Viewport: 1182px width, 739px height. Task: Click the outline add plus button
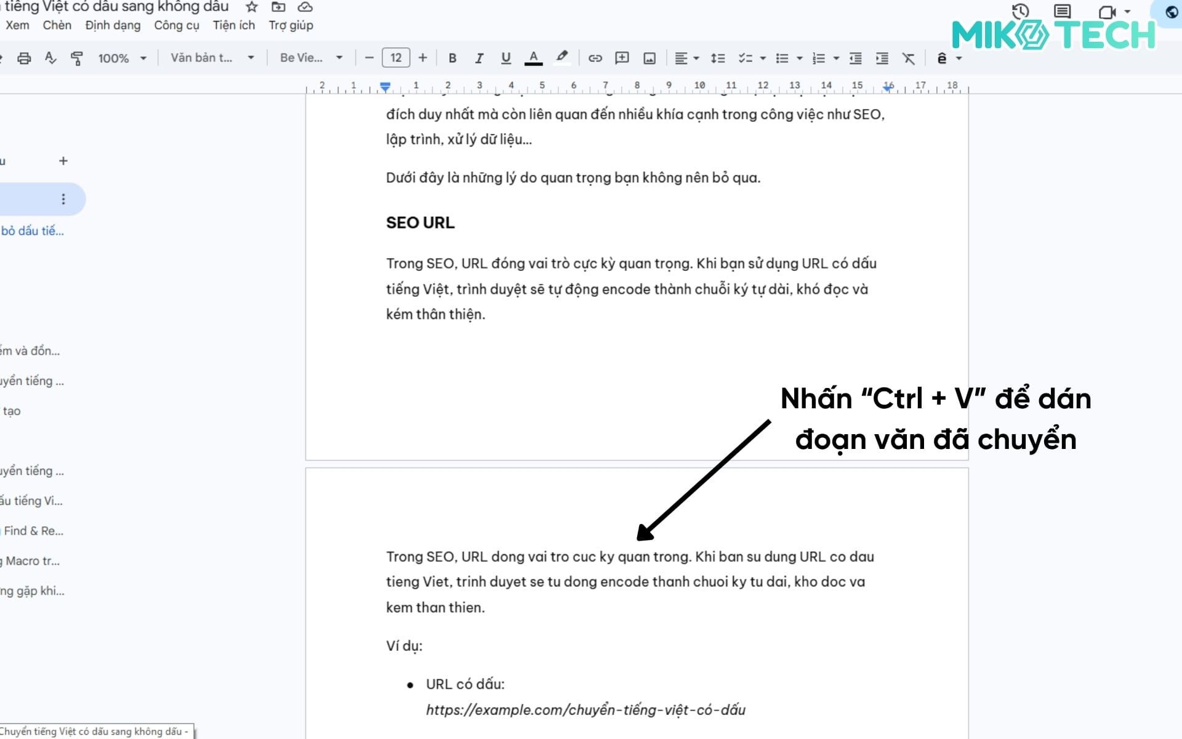63,161
